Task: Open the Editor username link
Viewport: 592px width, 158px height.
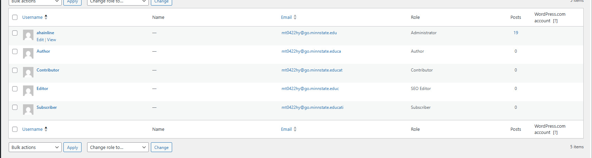Action: click(42, 89)
